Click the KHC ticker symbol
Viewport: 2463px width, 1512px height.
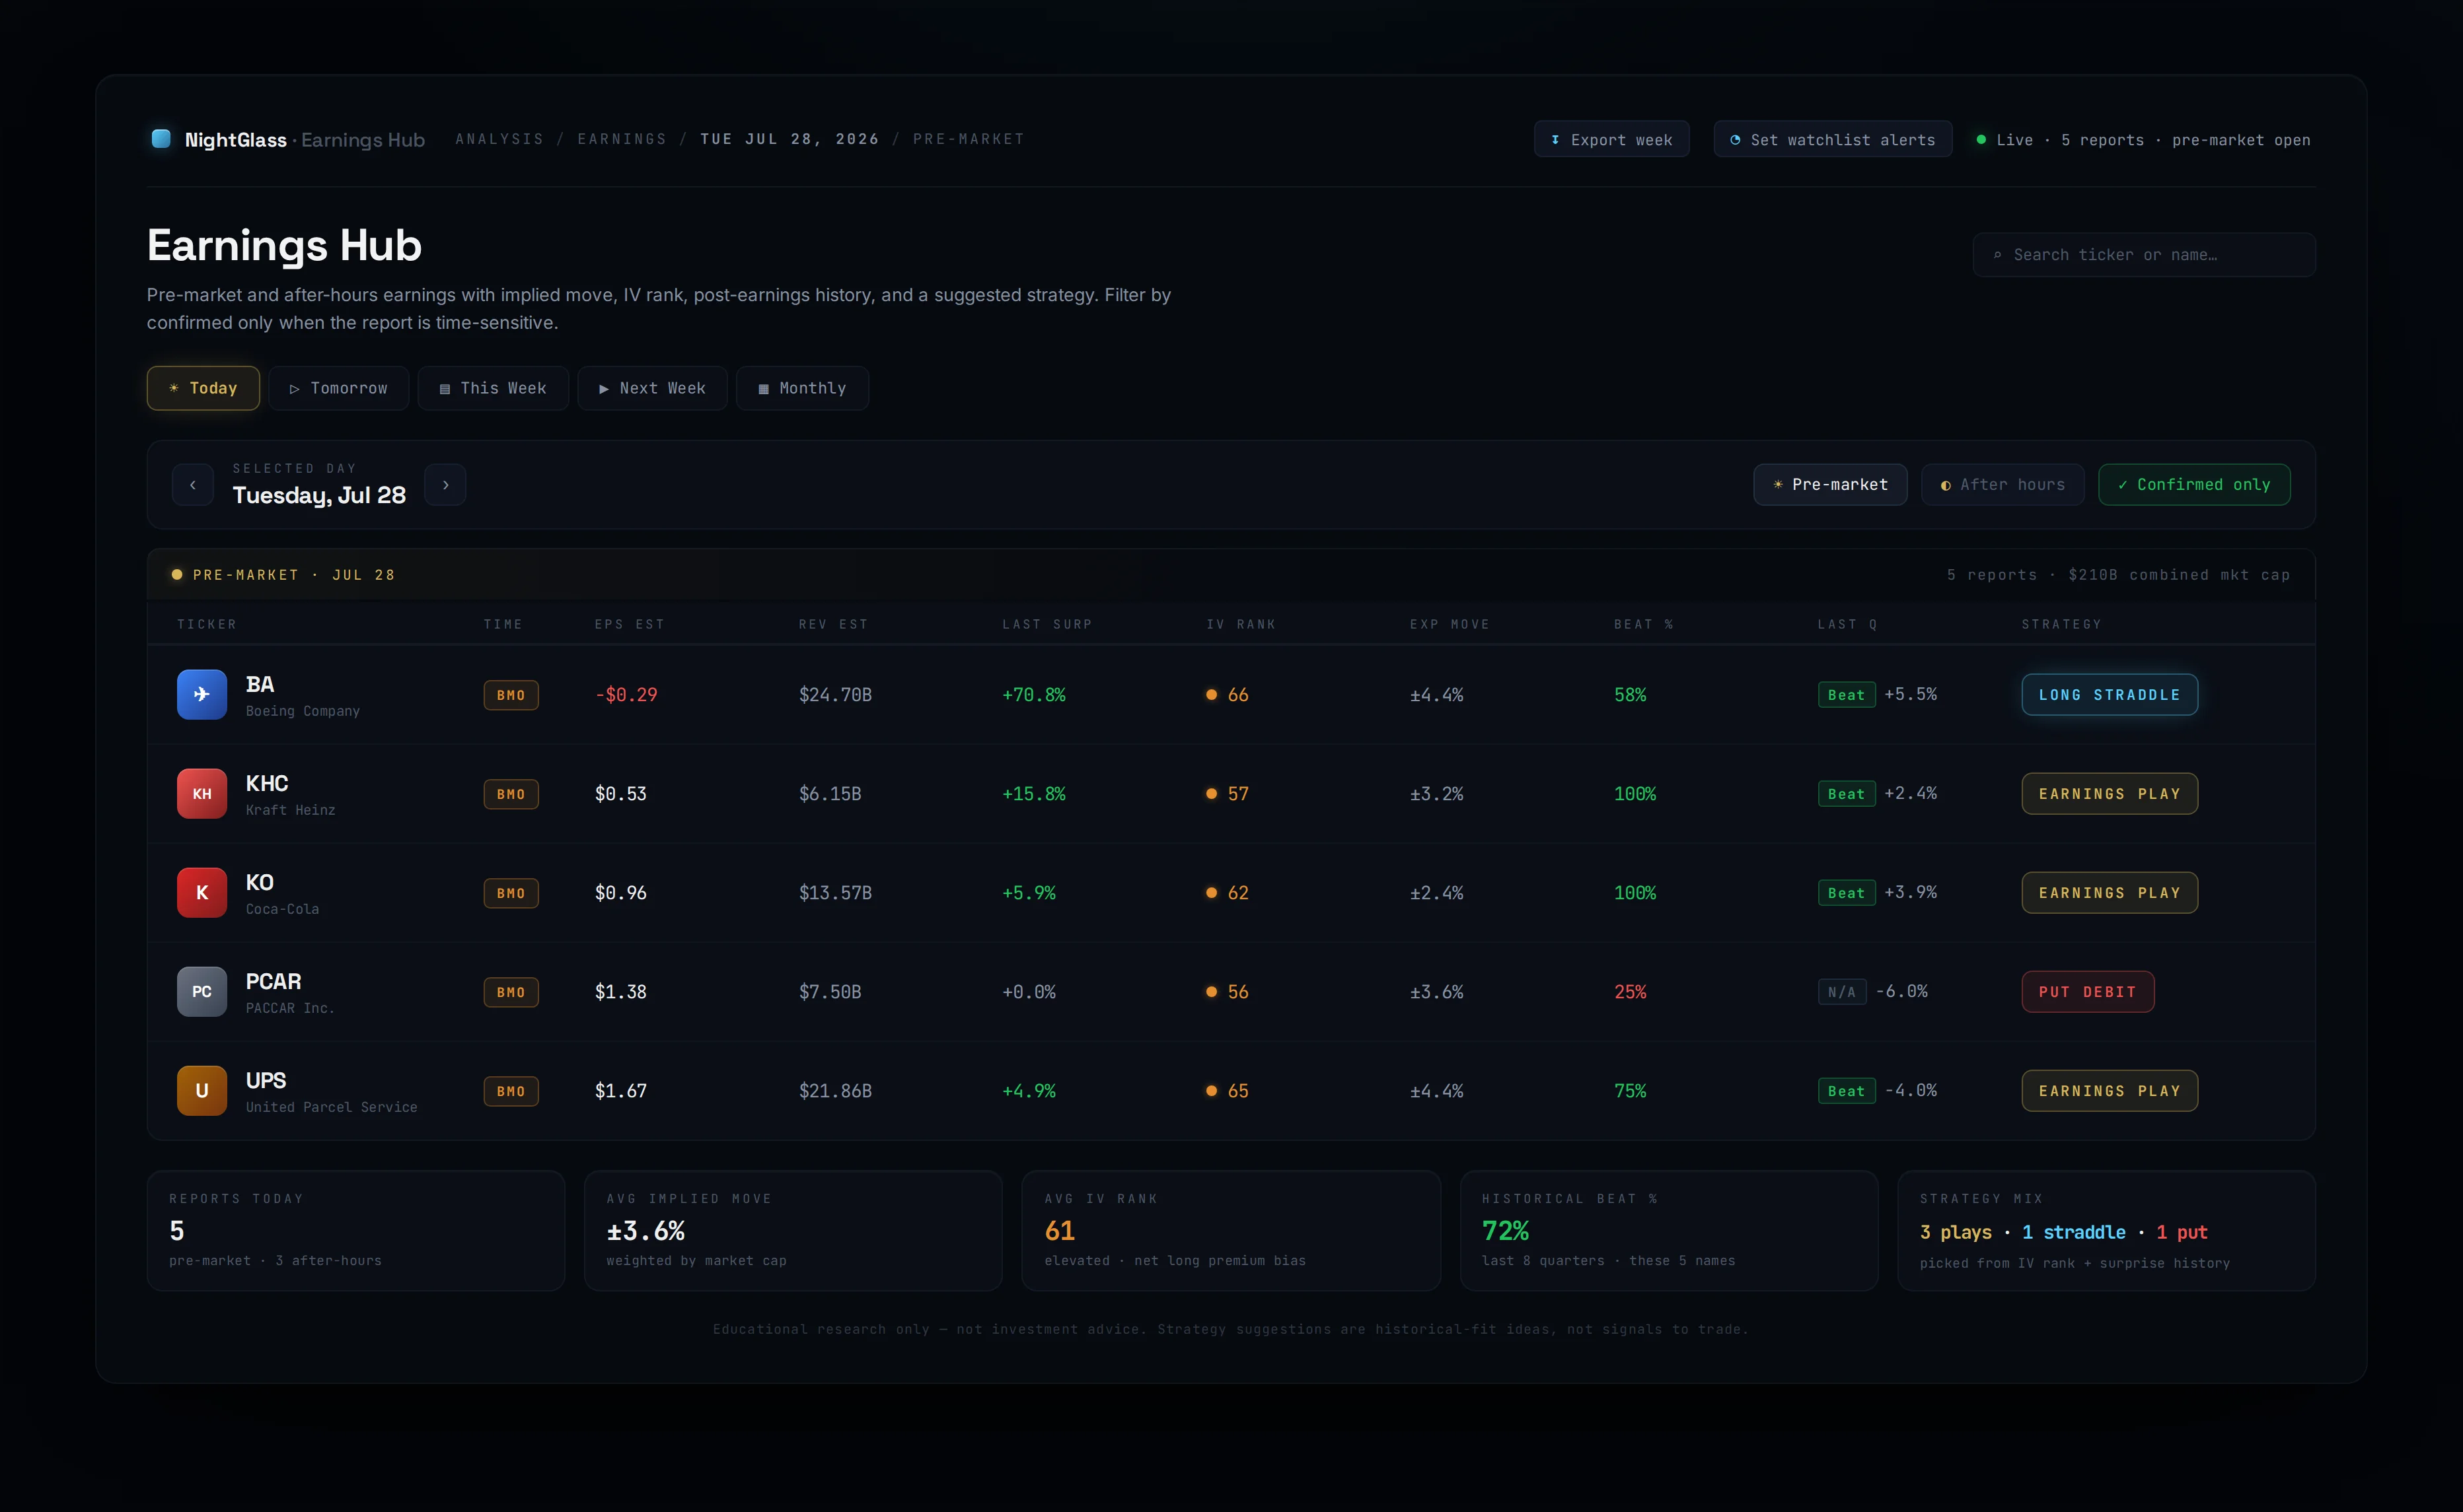(x=267, y=783)
